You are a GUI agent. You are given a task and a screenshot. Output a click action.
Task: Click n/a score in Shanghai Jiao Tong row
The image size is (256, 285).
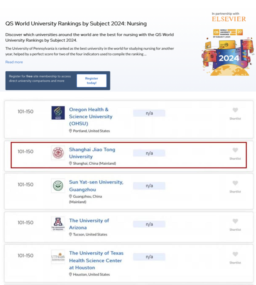click(149, 153)
